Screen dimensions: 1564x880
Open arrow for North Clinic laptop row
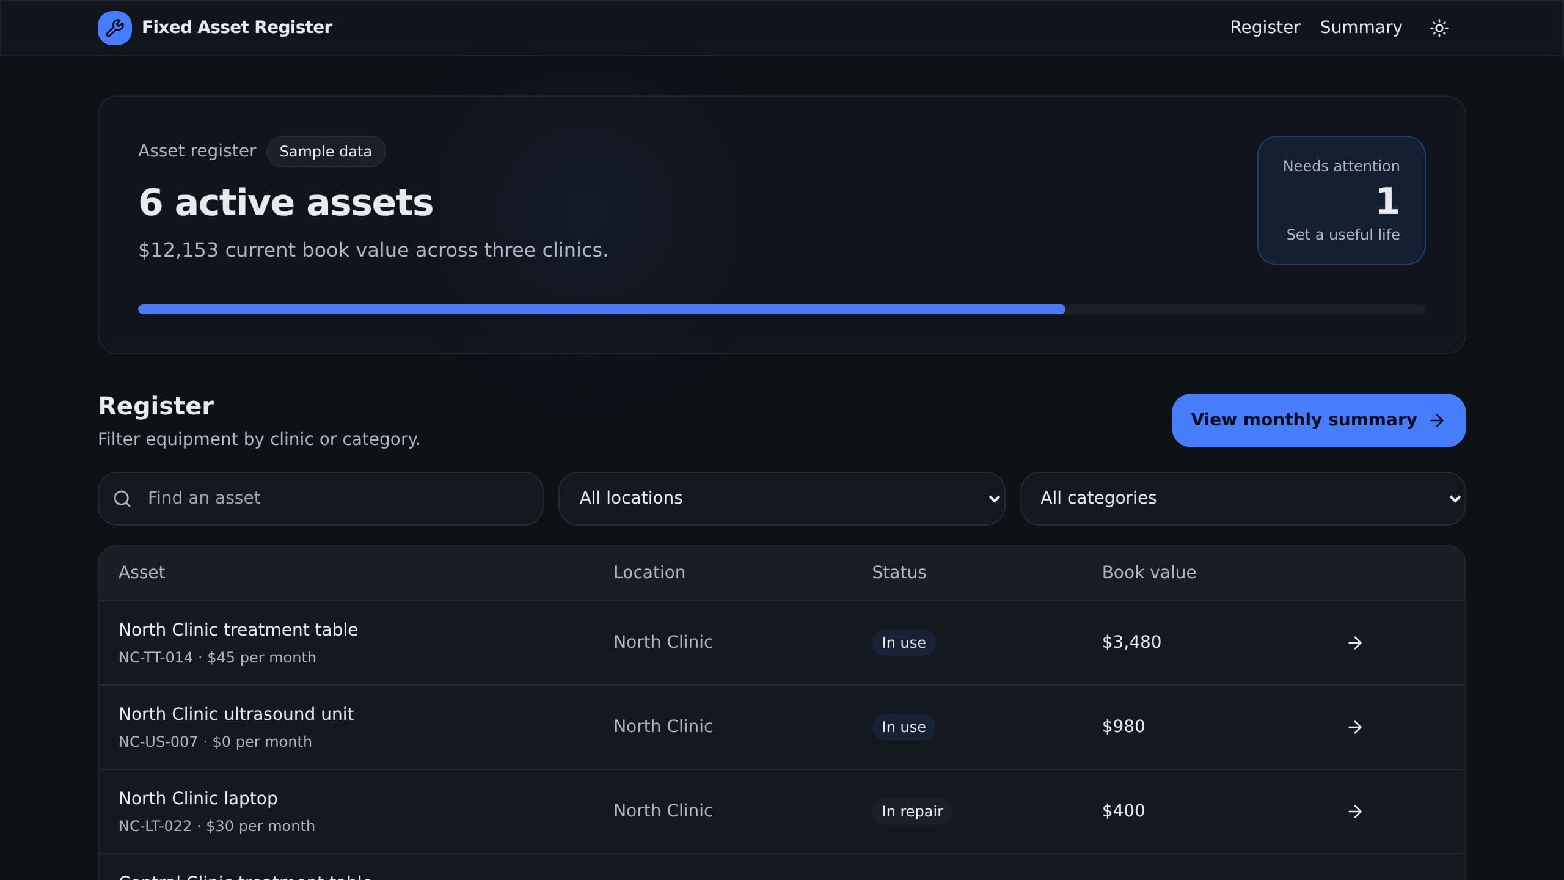tap(1354, 812)
